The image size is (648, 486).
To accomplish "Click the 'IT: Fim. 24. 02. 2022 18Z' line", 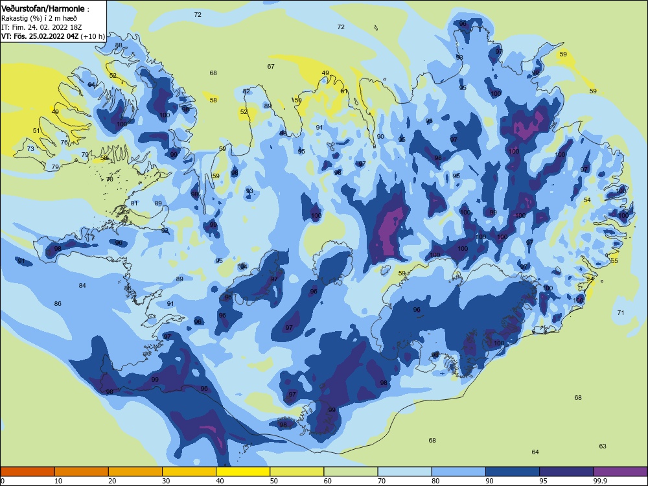I will (x=41, y=27).
